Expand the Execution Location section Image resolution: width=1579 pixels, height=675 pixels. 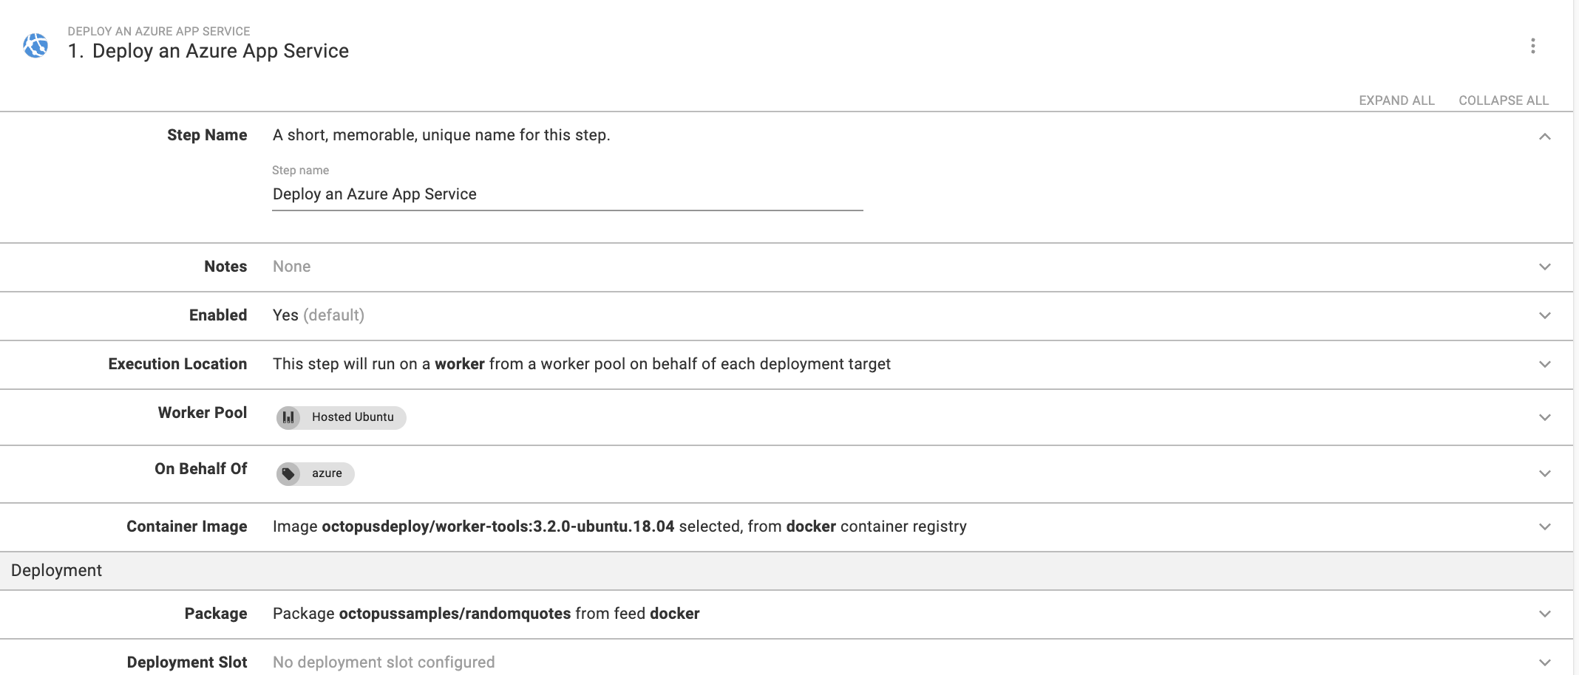pos(1544,364)
